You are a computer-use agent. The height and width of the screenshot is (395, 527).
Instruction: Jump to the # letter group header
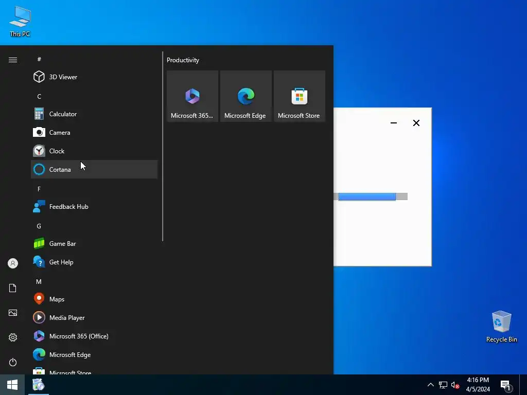[39, 59]
